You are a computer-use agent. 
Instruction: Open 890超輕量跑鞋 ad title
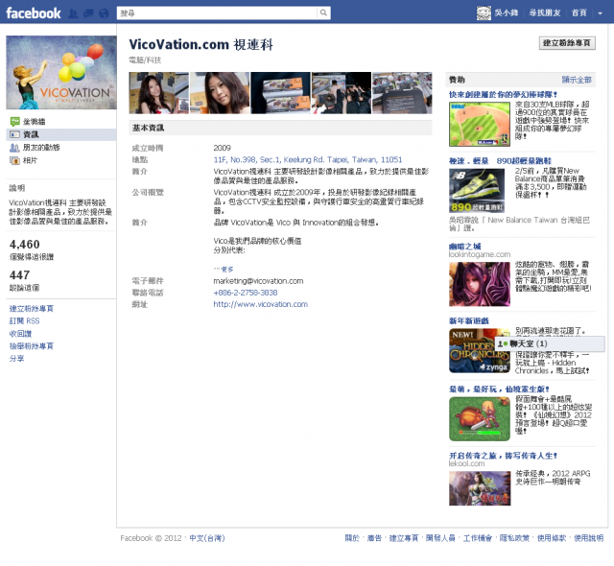coord(500,161)
